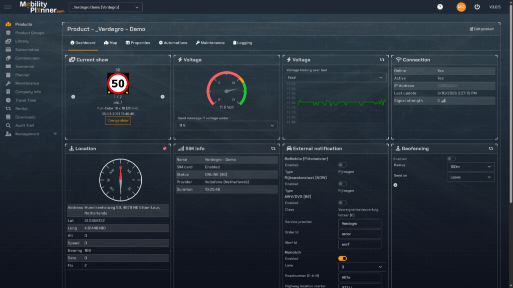The width and height of the screenshot is (513, 288).
Task: Click the Order Id input field
Action: pyautogui.click(x=359, y=233)
